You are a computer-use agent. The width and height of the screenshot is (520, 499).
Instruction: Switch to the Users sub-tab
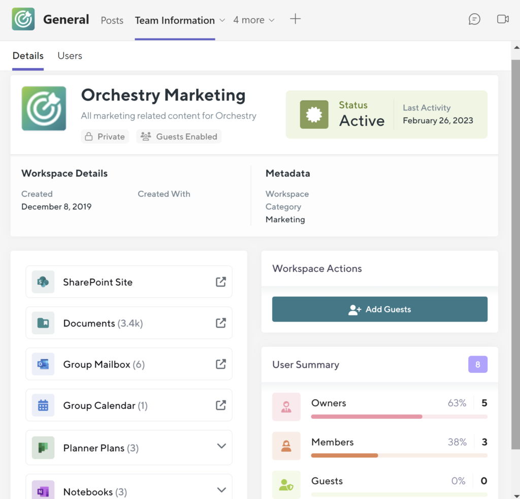[70, 56]
